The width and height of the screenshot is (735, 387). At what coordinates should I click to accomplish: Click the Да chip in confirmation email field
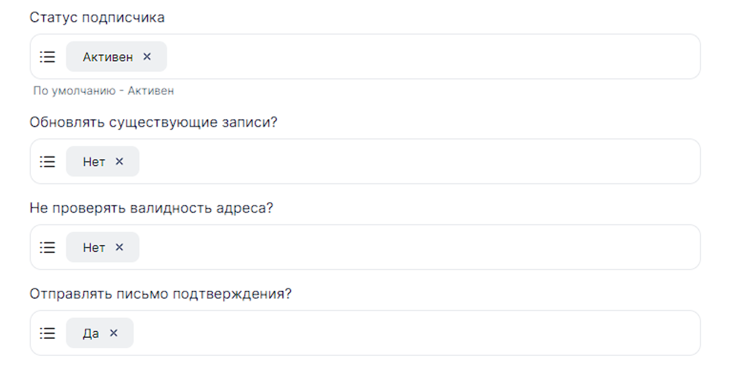(x=91, y=333)
